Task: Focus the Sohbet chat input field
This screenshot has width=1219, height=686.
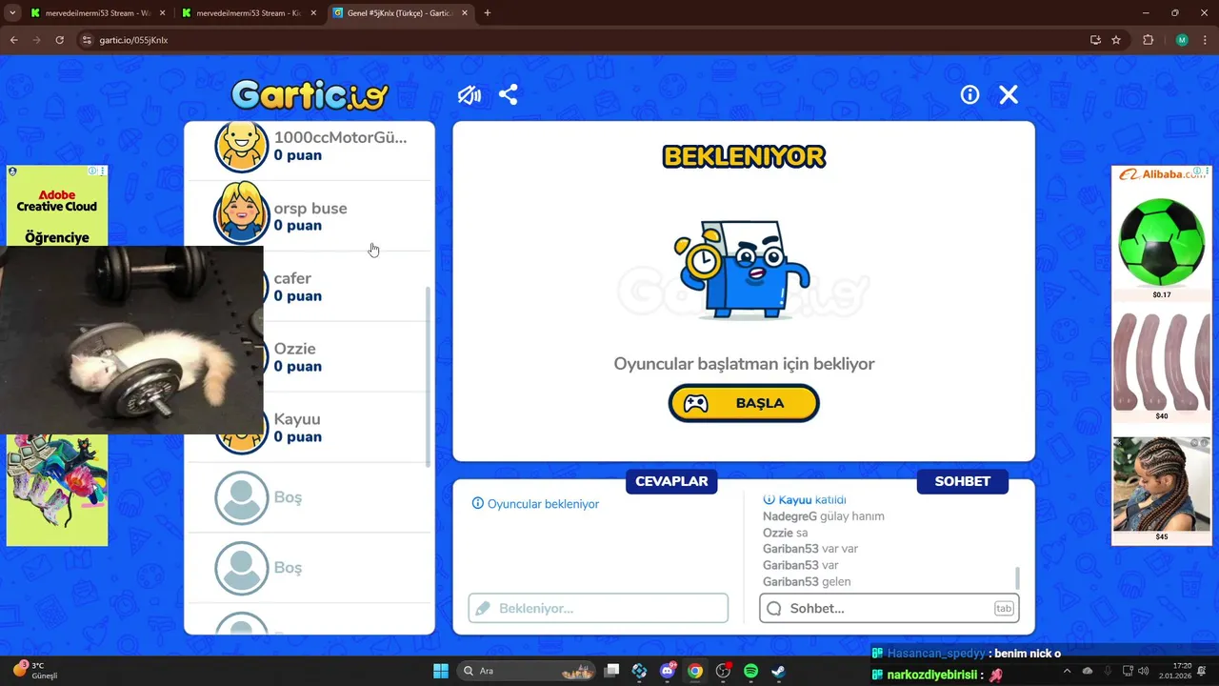Action: 889,608
